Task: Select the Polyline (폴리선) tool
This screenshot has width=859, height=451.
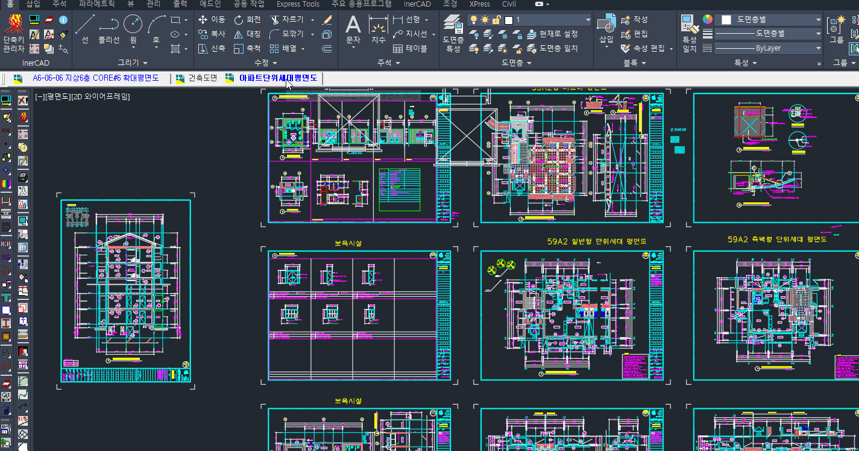Action: (x=109, y=29)
